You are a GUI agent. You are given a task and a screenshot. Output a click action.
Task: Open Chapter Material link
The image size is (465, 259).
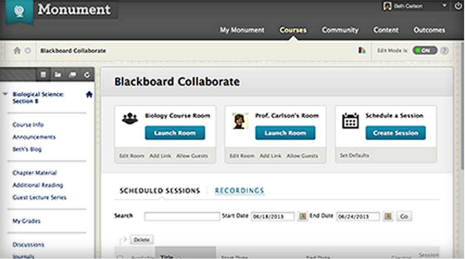click(34, 173)
